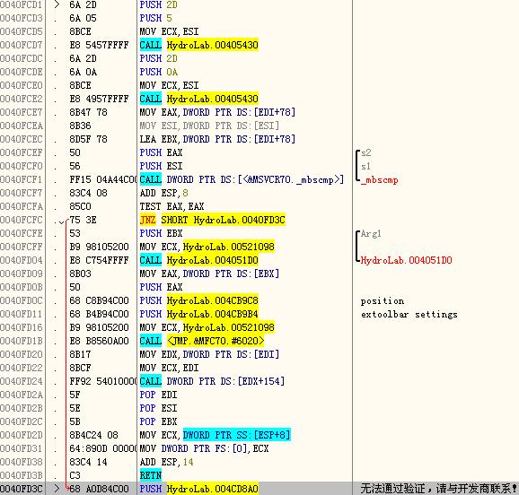Click hex bytes 68 A0D84C00
The width and height of the screenshot is (519, 495).
(99, 489)
